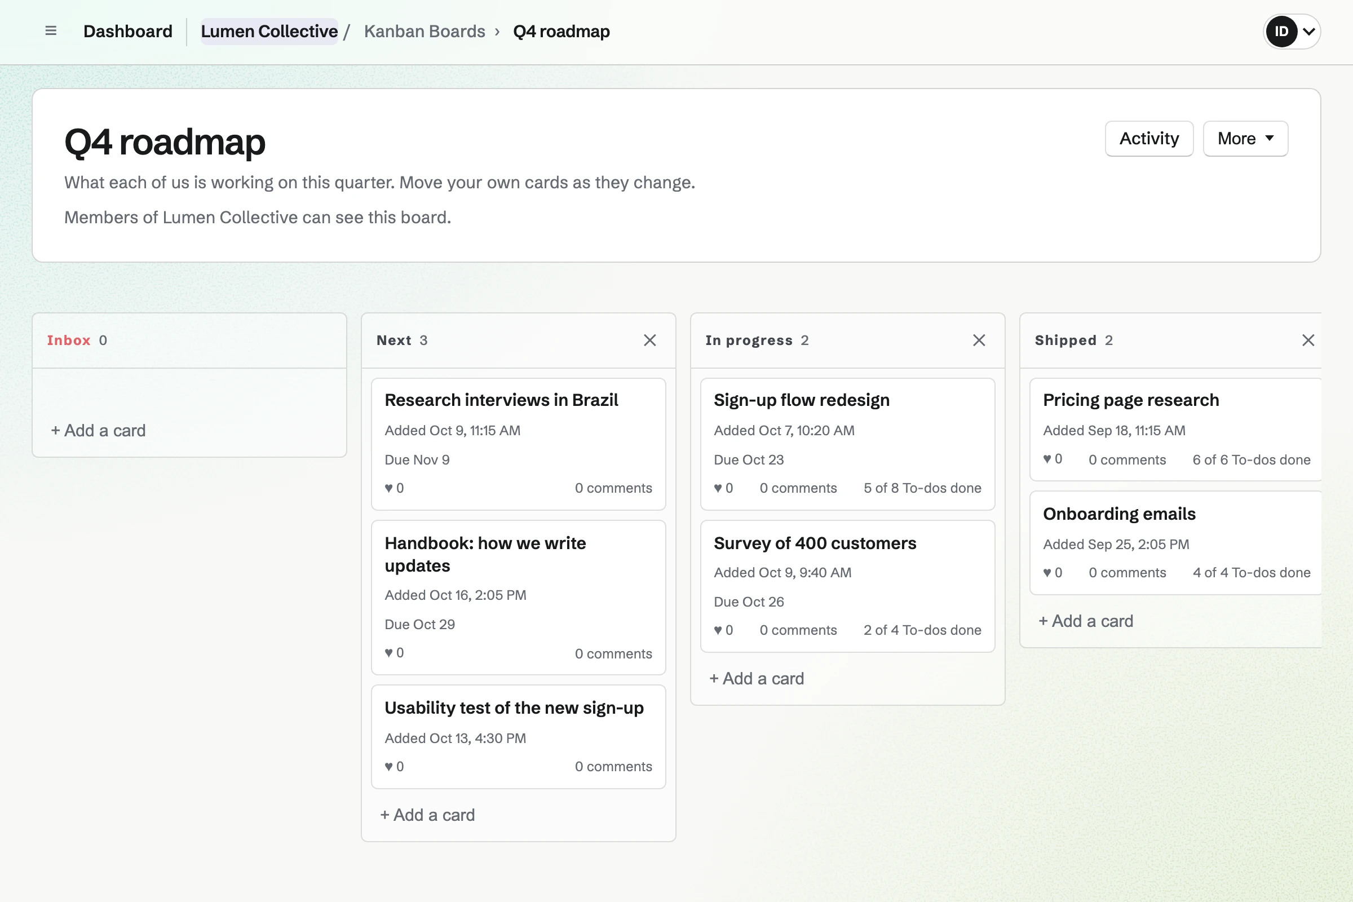The width and height of the screenshot is (1353, 902).
Task: Like the Sign-up flow redesign card
Action: pos(723,488)
